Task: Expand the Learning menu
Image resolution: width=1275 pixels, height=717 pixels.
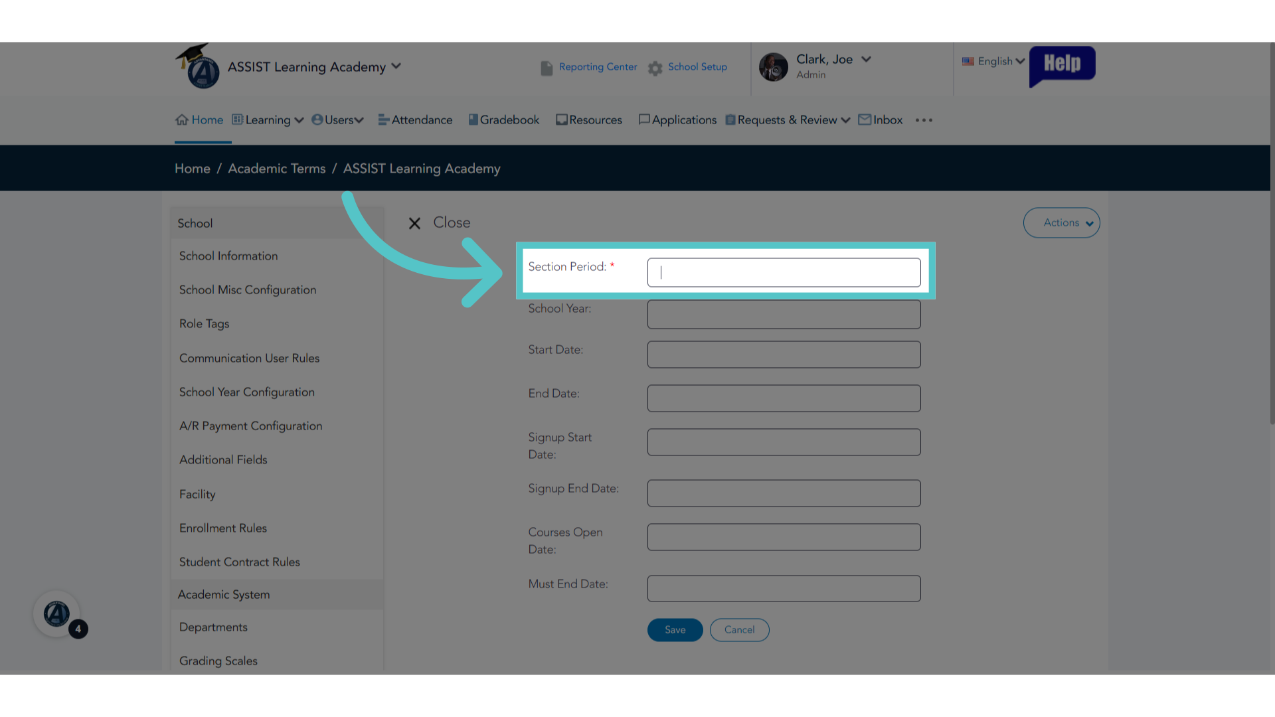Action: (x=268, y=120)
